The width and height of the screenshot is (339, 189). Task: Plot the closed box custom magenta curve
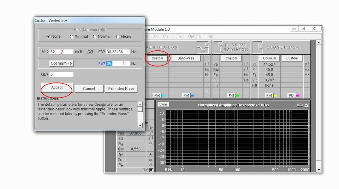292,95
